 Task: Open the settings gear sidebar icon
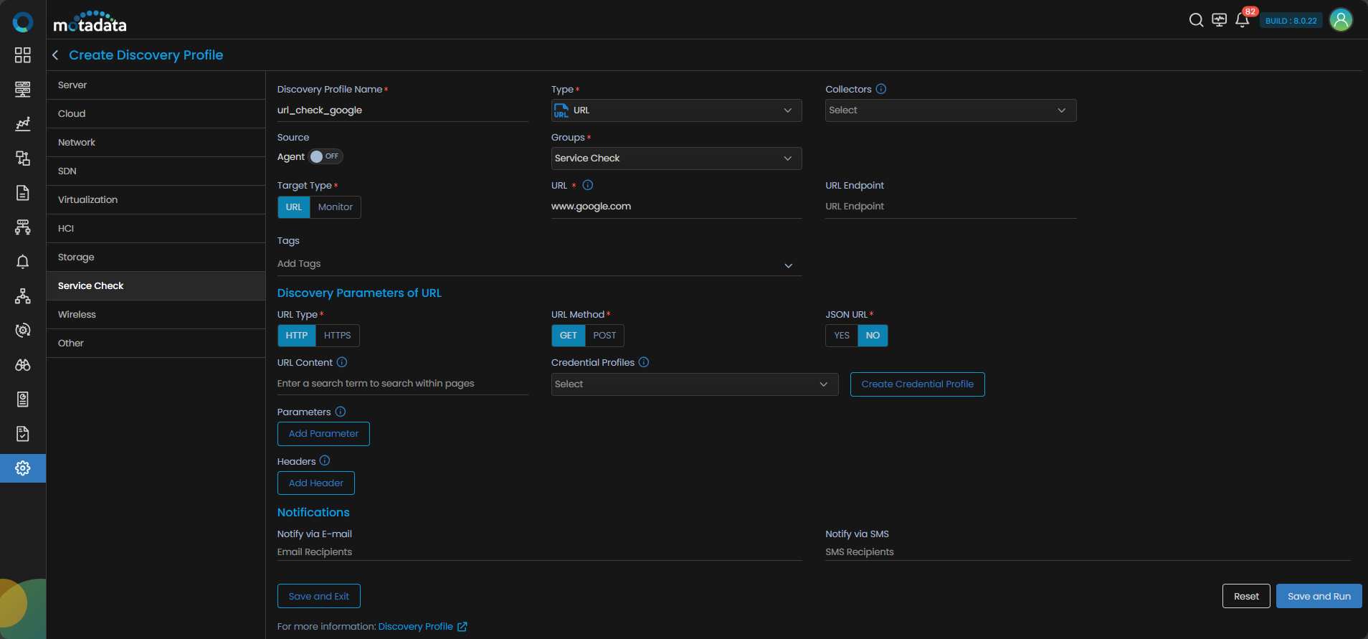tap(23, 468)
